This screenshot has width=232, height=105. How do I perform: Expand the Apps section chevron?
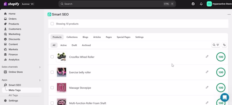click(40, 80)
